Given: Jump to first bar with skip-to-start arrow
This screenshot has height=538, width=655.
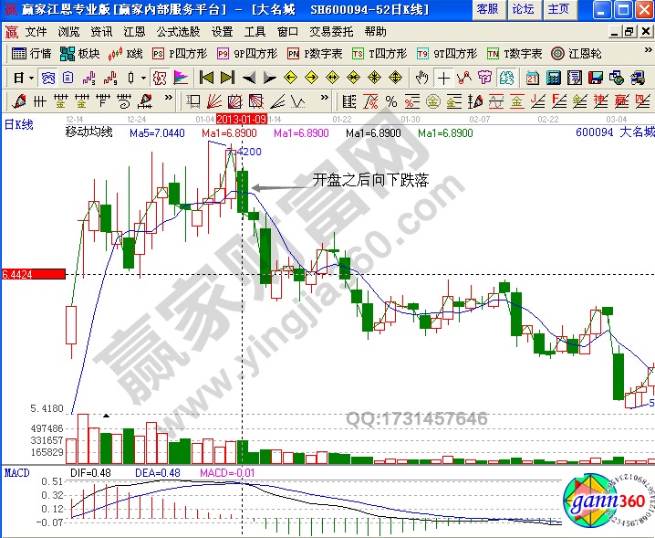Looking at the screenshot, I should click(x=207, y=78).
